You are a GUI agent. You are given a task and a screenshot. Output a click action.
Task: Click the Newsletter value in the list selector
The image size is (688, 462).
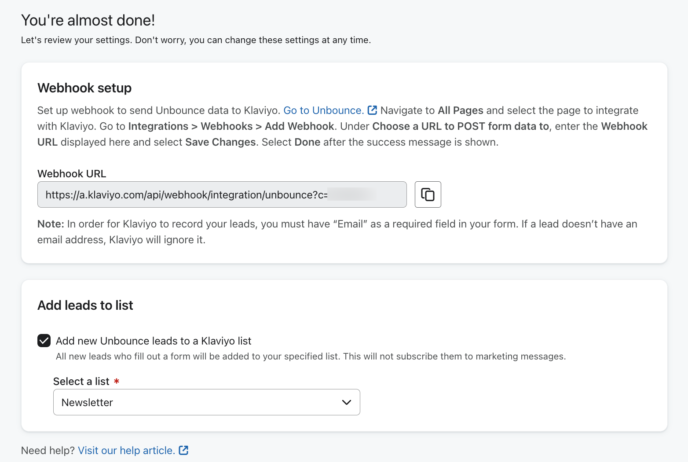pyautogui.click(x=87, y=403)
